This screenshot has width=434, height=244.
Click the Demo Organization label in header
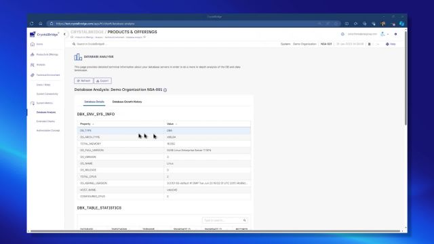pyautogui.click(x=304, y=44)
